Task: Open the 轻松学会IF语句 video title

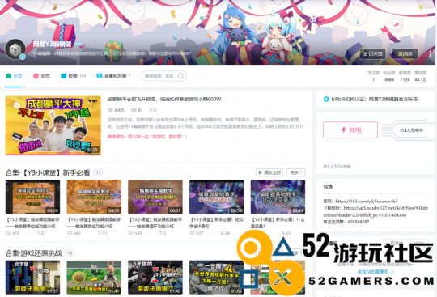Action: [217, 223]
